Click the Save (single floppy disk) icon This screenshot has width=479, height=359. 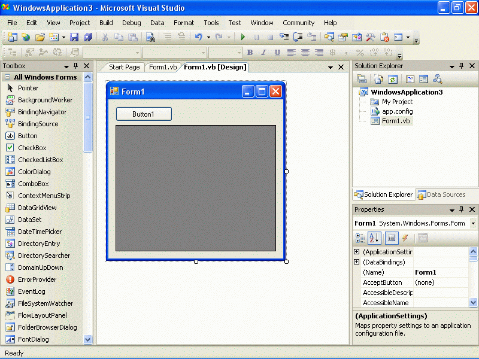click(74, 37)
